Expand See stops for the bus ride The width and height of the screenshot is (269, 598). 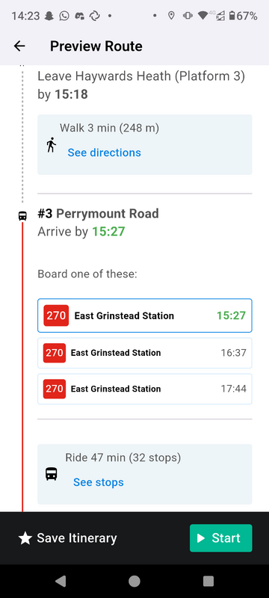coord(99,482)
